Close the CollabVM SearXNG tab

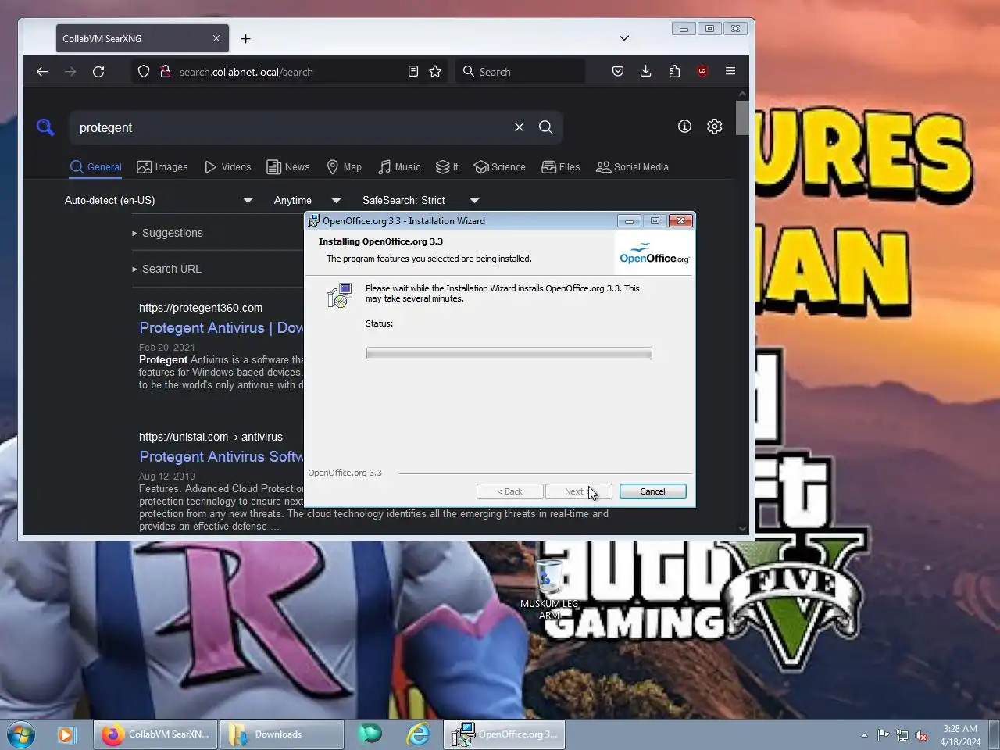click(x=216, y=38)
